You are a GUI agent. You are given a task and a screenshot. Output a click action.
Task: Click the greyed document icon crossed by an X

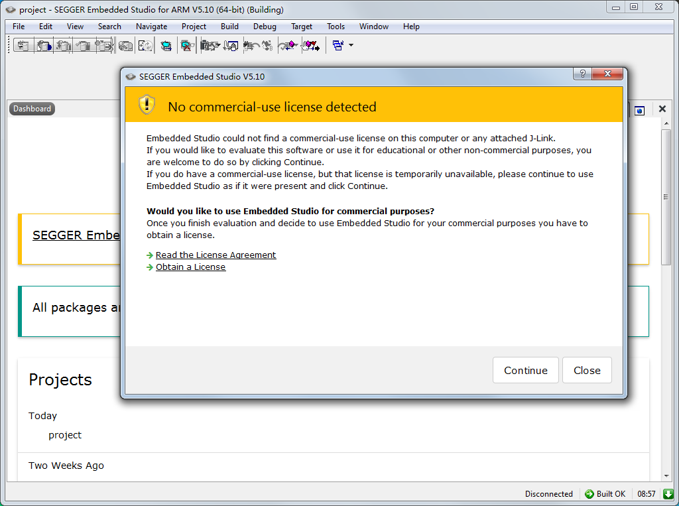click(x=104, y=46)
